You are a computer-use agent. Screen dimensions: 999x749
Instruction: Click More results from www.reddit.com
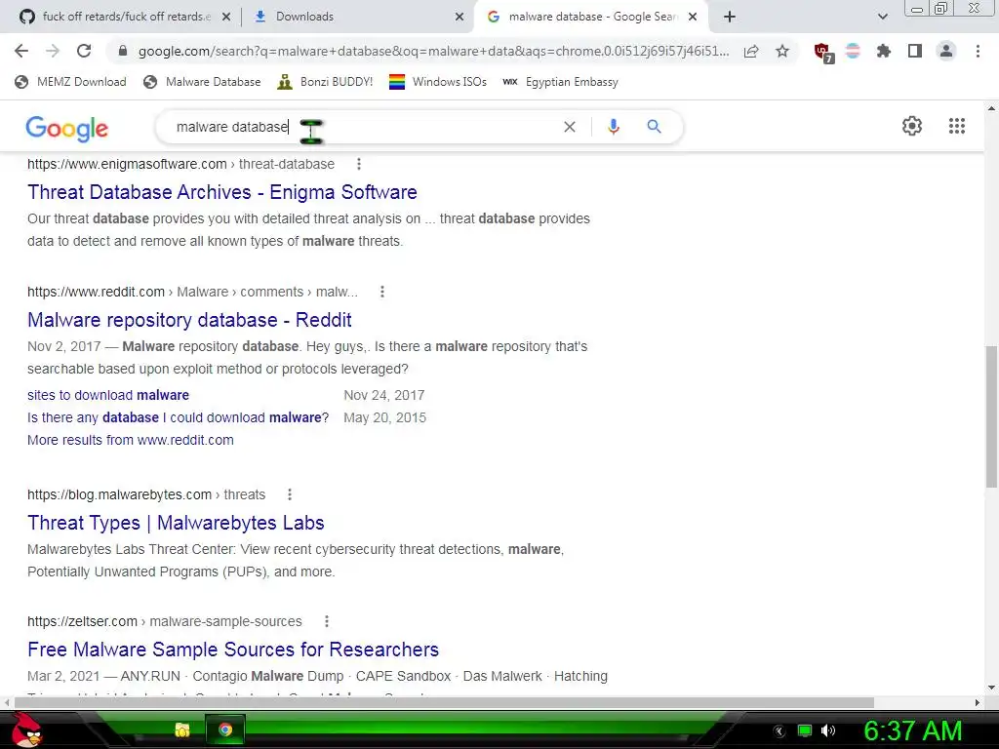pyautogui.click(x=131, y=440)
